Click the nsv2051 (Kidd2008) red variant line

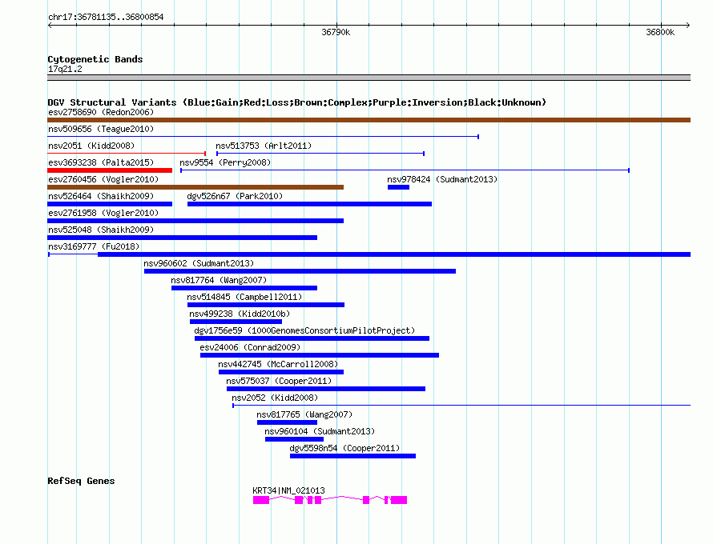127,154
